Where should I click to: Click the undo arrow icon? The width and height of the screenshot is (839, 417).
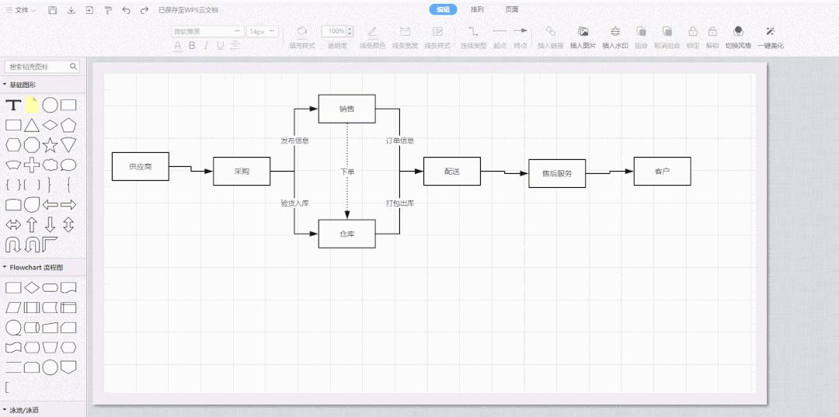pyautogui.click(x=127, y=10)
